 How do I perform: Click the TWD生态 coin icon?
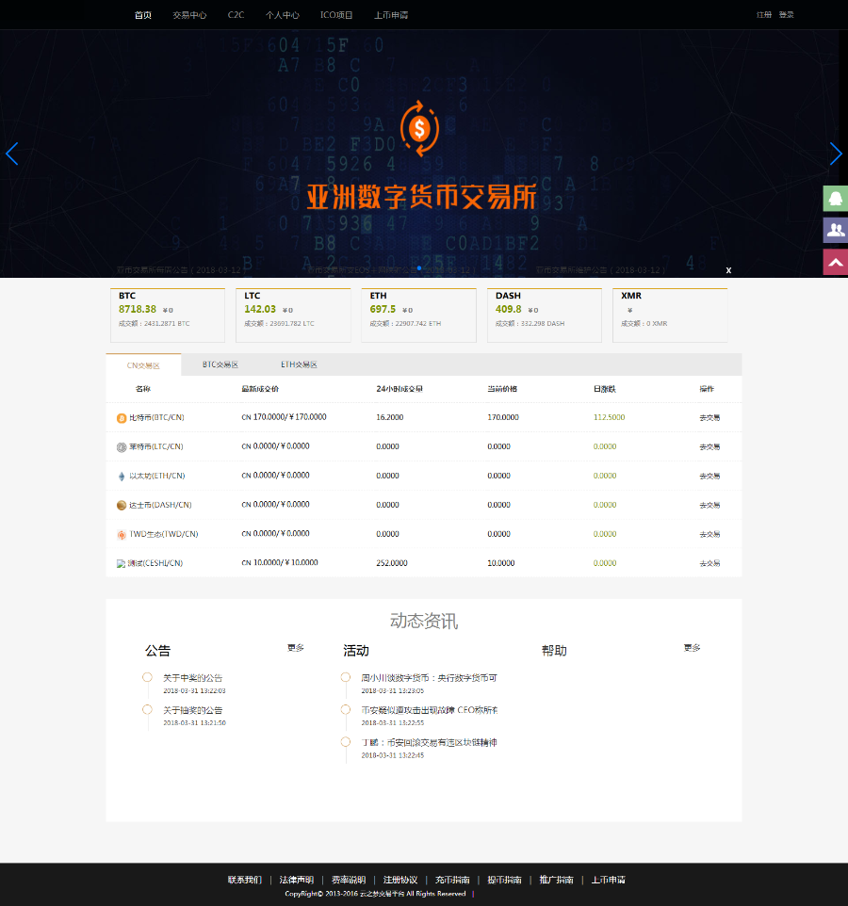coord(120,534)
